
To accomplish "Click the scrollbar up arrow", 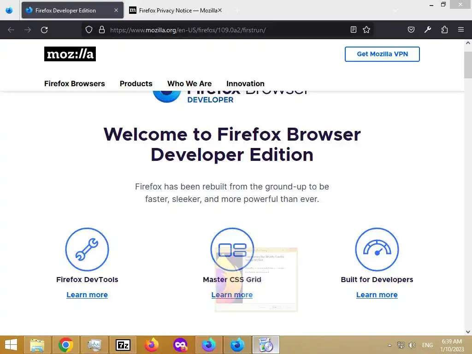I will tap(468, 43).
